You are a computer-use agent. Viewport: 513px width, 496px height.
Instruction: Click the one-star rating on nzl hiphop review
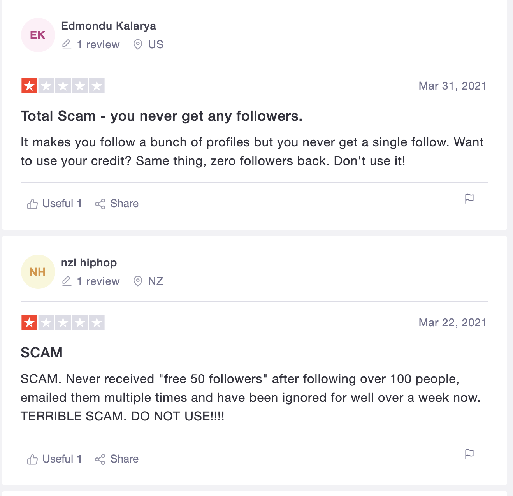click(x=29, y=323)
